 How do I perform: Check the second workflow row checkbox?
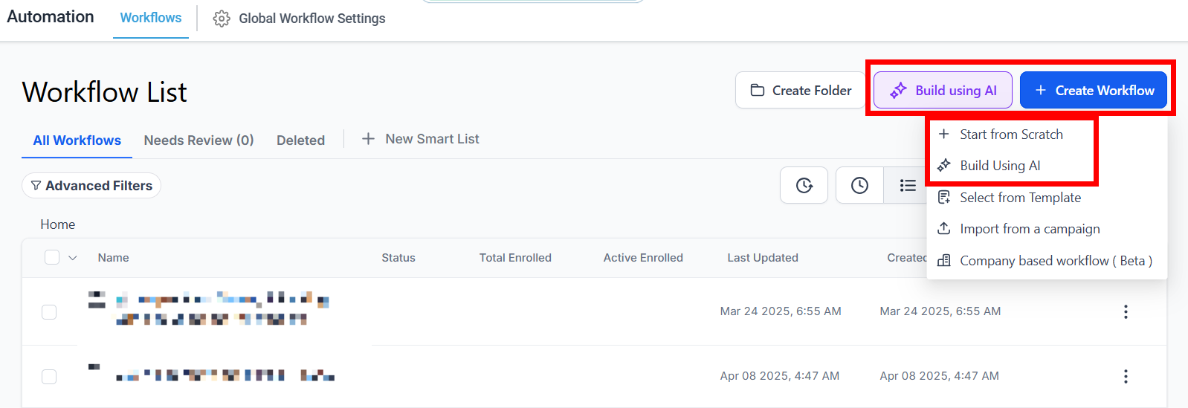tap(49, 377)
